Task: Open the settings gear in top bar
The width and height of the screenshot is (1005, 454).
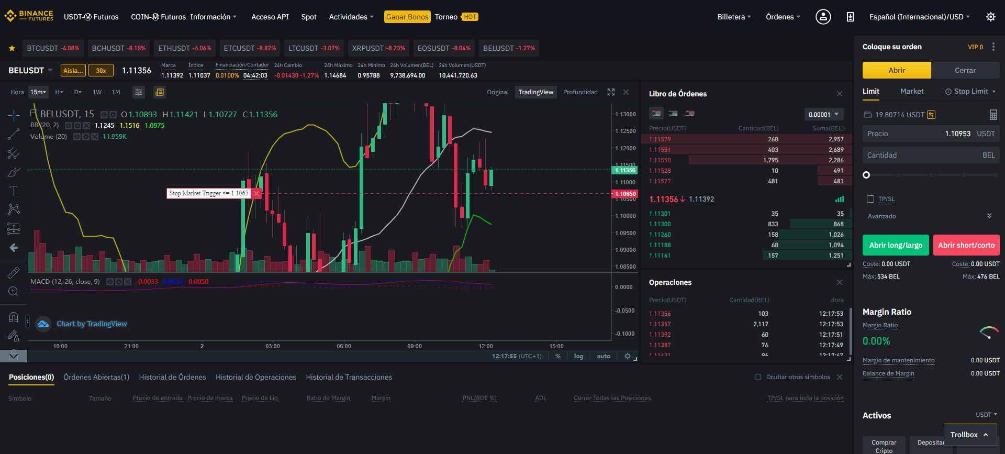Action: pyautogui.click(x=991, y=17)
